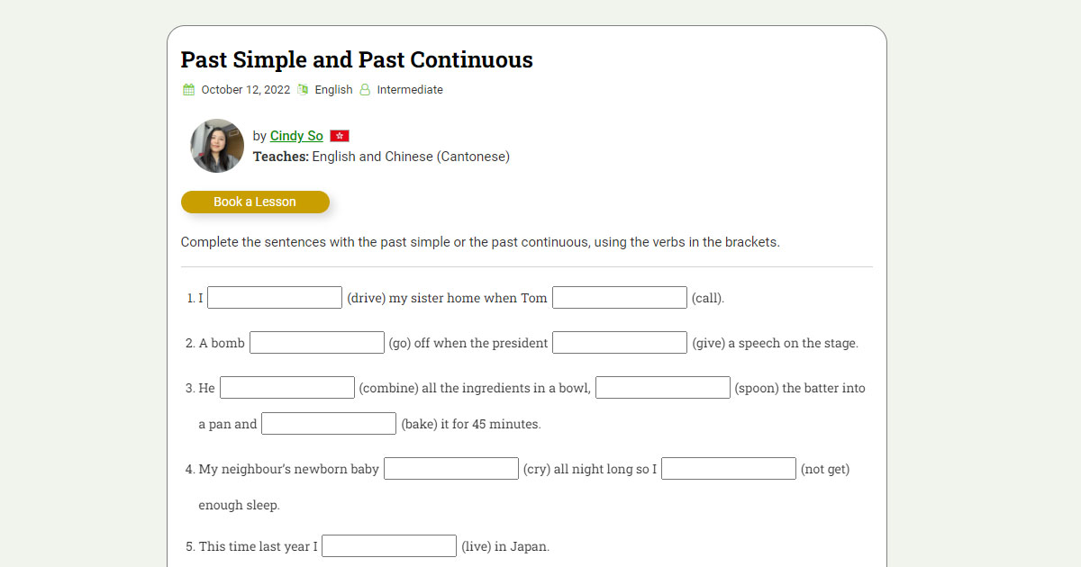Image resolution: width=1081 pixels, height=567 pixels.
Task: Click the (drive) answer box in sentence 1
Action: point(275,298)
